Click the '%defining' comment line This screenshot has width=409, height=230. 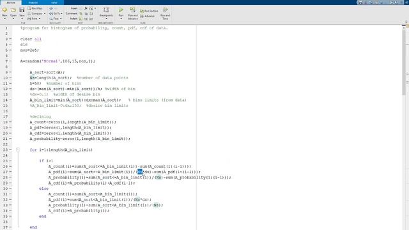click(40, 116)
